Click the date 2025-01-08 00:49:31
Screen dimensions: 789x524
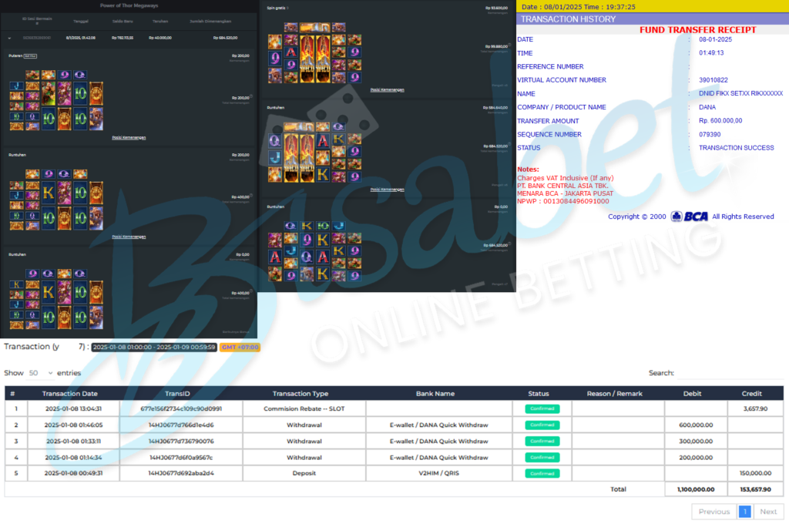(x=73, y=473)
